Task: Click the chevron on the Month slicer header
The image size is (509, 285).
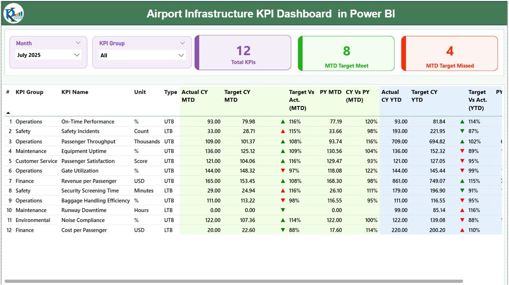Action: coord(78,43)
